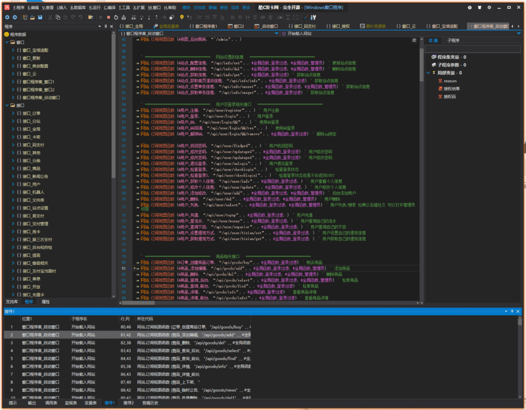Switch to the 搜寻2 bottom tab
The image size is (526, 410).
pos(128,403)
